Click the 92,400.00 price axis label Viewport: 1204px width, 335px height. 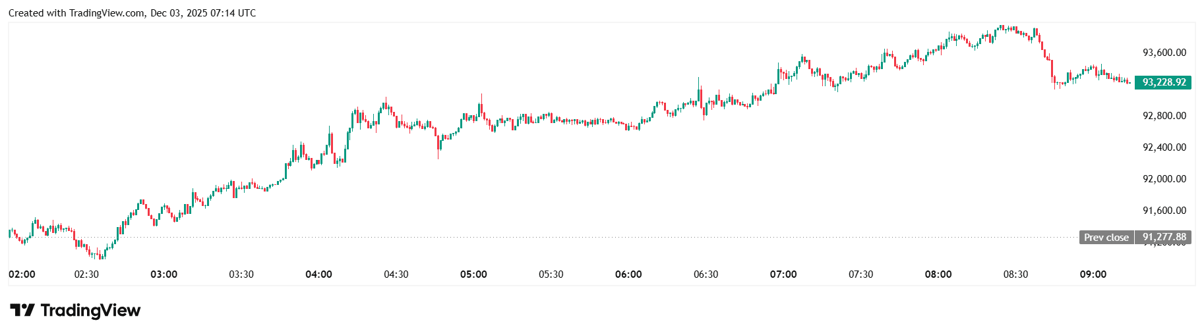click(x=1164, y=147)
